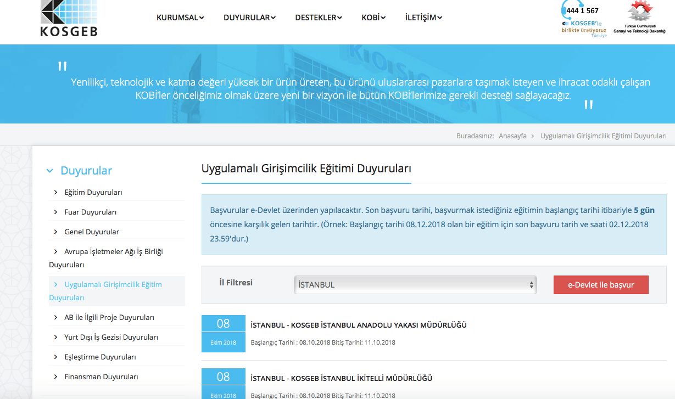
Task: Click the 08 Ekim 2018 date badge for Anadolu Yakası
Action: [x=224, y=334]
